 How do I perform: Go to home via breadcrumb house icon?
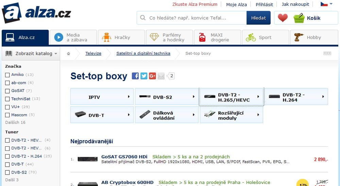point(69,54)
